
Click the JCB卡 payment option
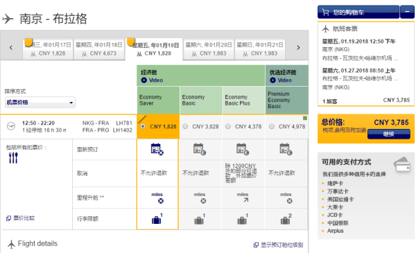[x=335, y=215]
